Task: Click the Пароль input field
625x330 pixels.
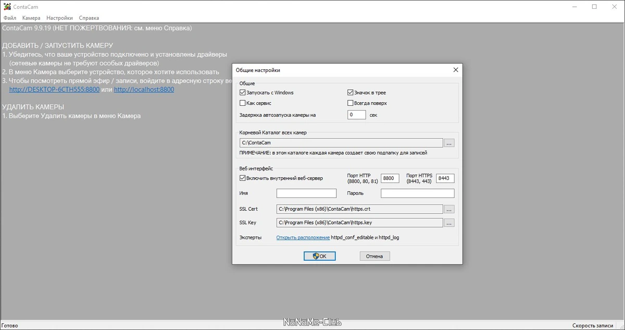Action: pyautogui.click(x=418, y=193)
